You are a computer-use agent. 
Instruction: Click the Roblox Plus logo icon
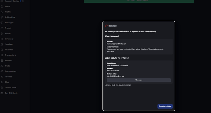click(2, 17)
